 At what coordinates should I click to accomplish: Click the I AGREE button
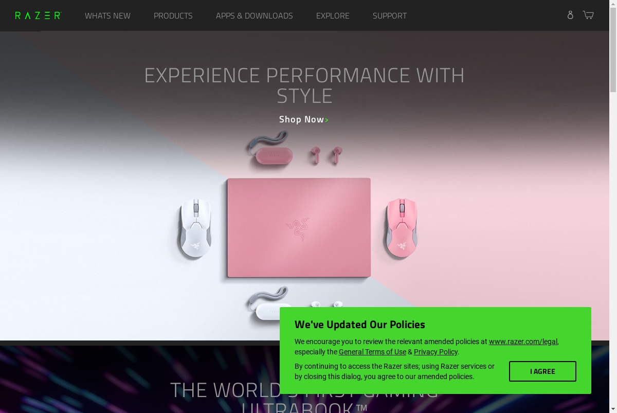542,371
